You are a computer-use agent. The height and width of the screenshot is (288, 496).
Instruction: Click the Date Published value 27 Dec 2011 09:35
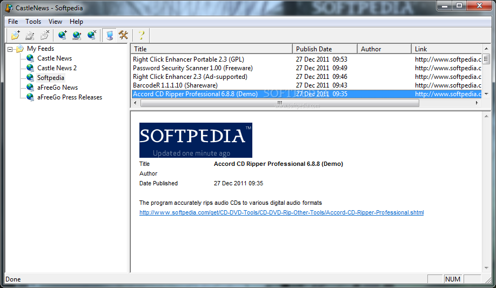[238, 183]
